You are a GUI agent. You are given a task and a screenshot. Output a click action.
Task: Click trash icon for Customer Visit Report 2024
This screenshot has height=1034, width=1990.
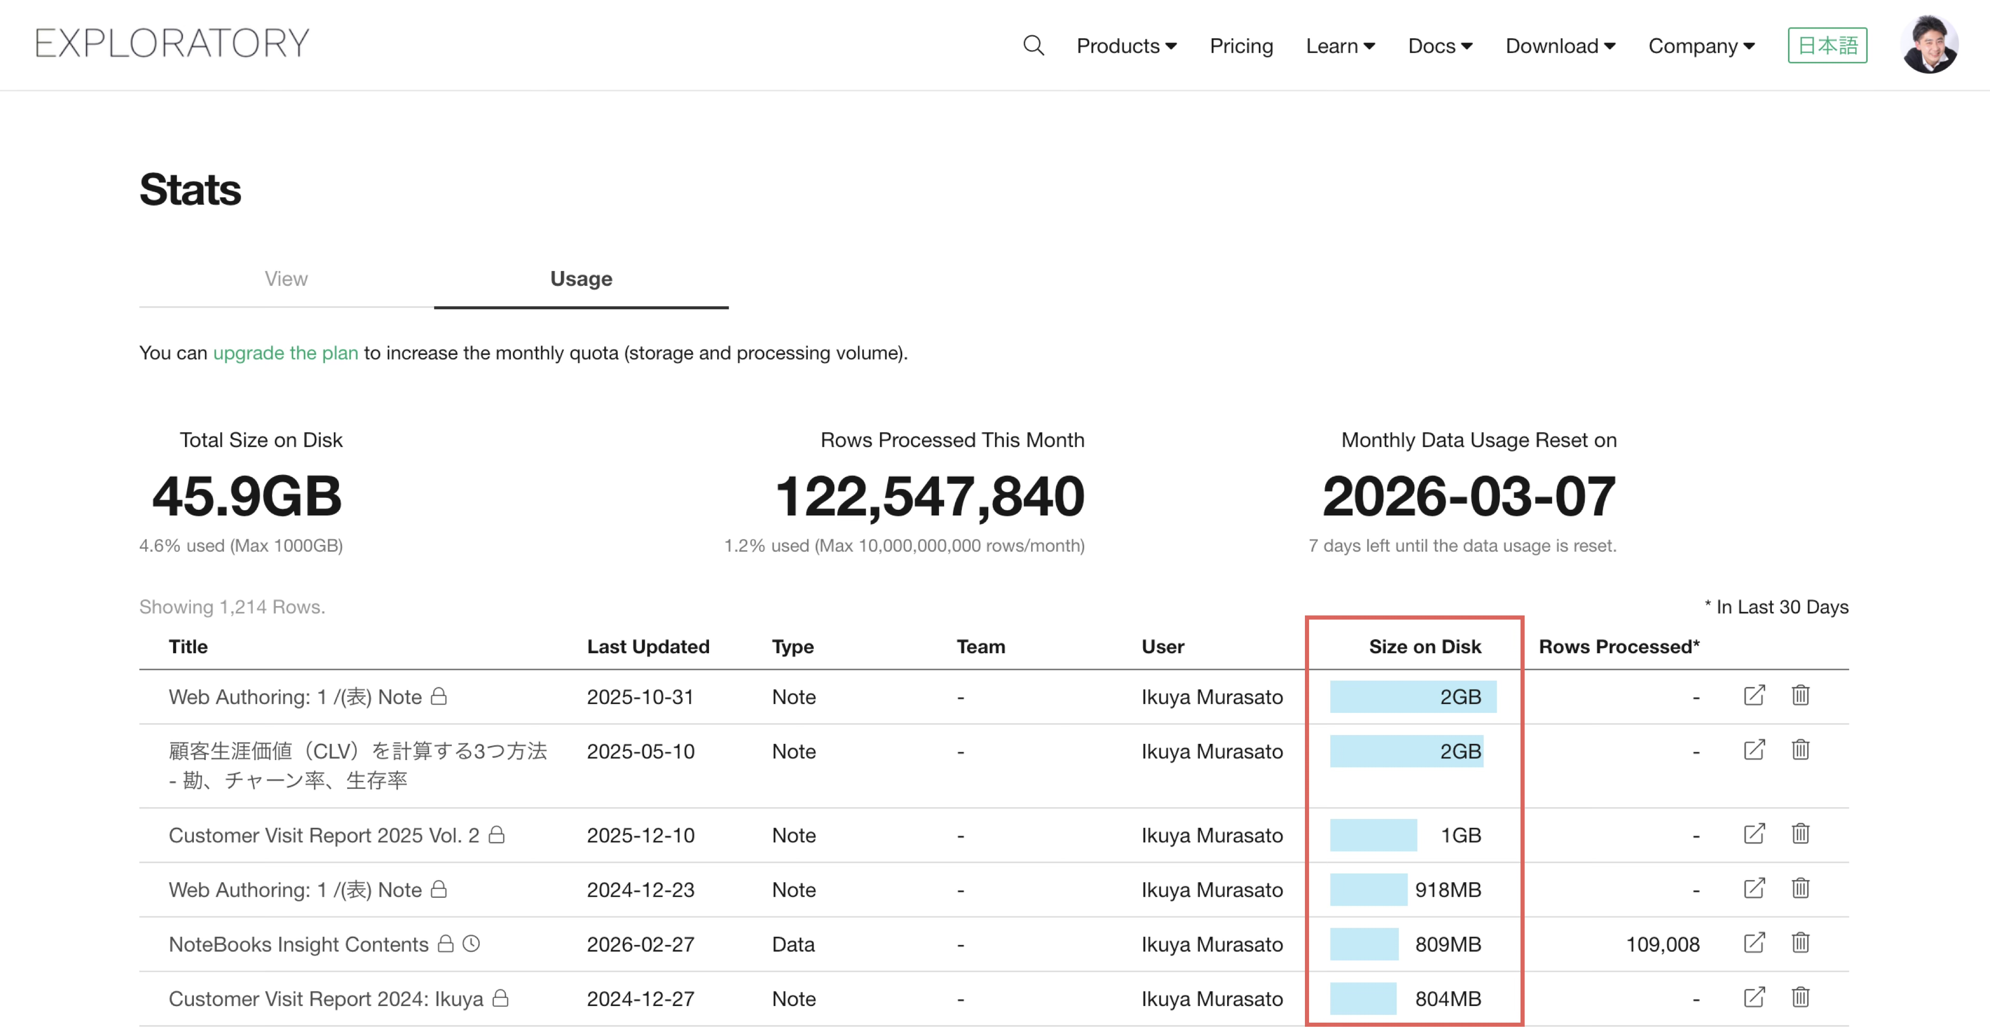click(1800, 997)
